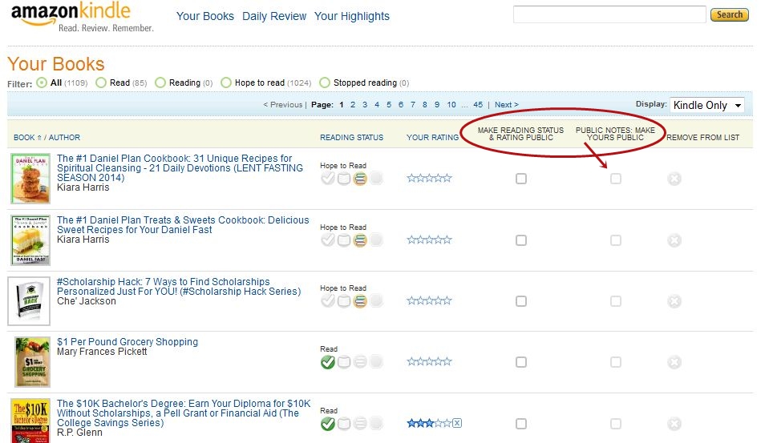Screen dimensions: 765x443
Task: Mark Treats & Sweets Cookbook as Read checkmark icon
Action: 328,240
